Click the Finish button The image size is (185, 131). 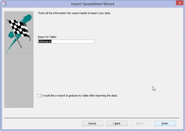165,123
